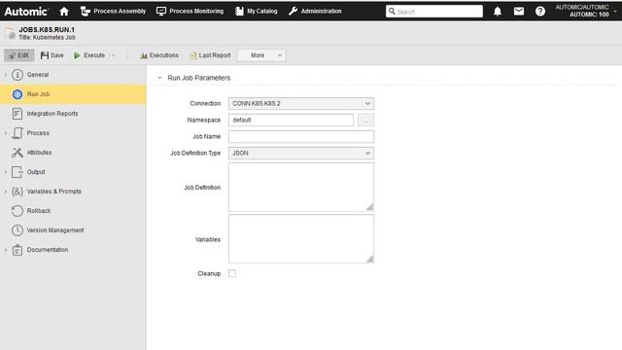Click the Integration Reports icon
This screenshot has height=350, width=622.
pyautogui.click(x=17, y=114)
